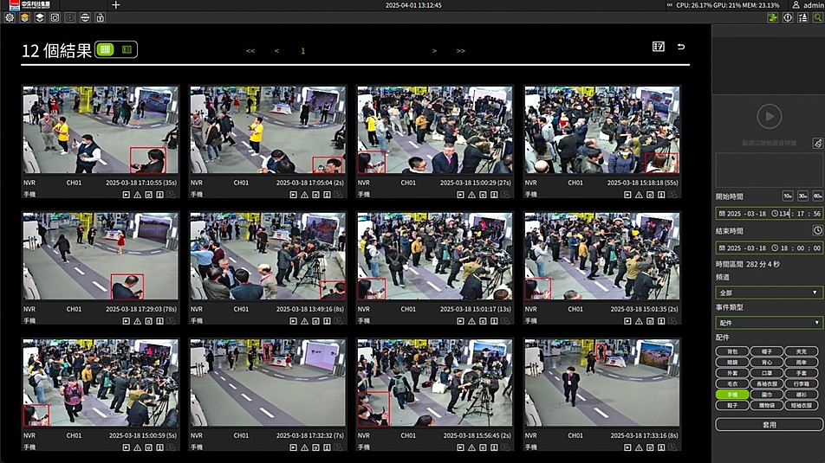Switch results to grid view

pyautogui.click(x=107, y=50)
